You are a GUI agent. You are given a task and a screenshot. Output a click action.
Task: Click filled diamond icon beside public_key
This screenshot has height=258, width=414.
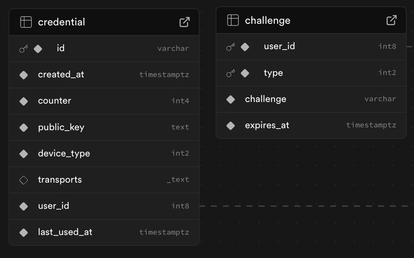click(24, 127)
